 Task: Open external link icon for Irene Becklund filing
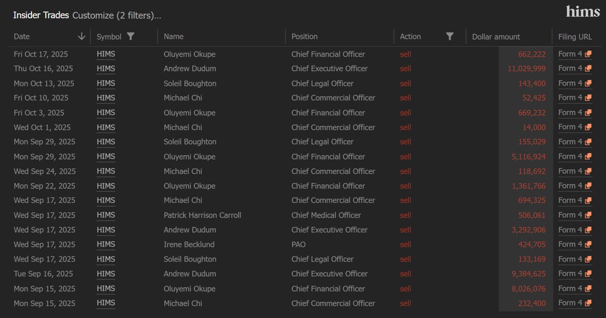point(588,245)
